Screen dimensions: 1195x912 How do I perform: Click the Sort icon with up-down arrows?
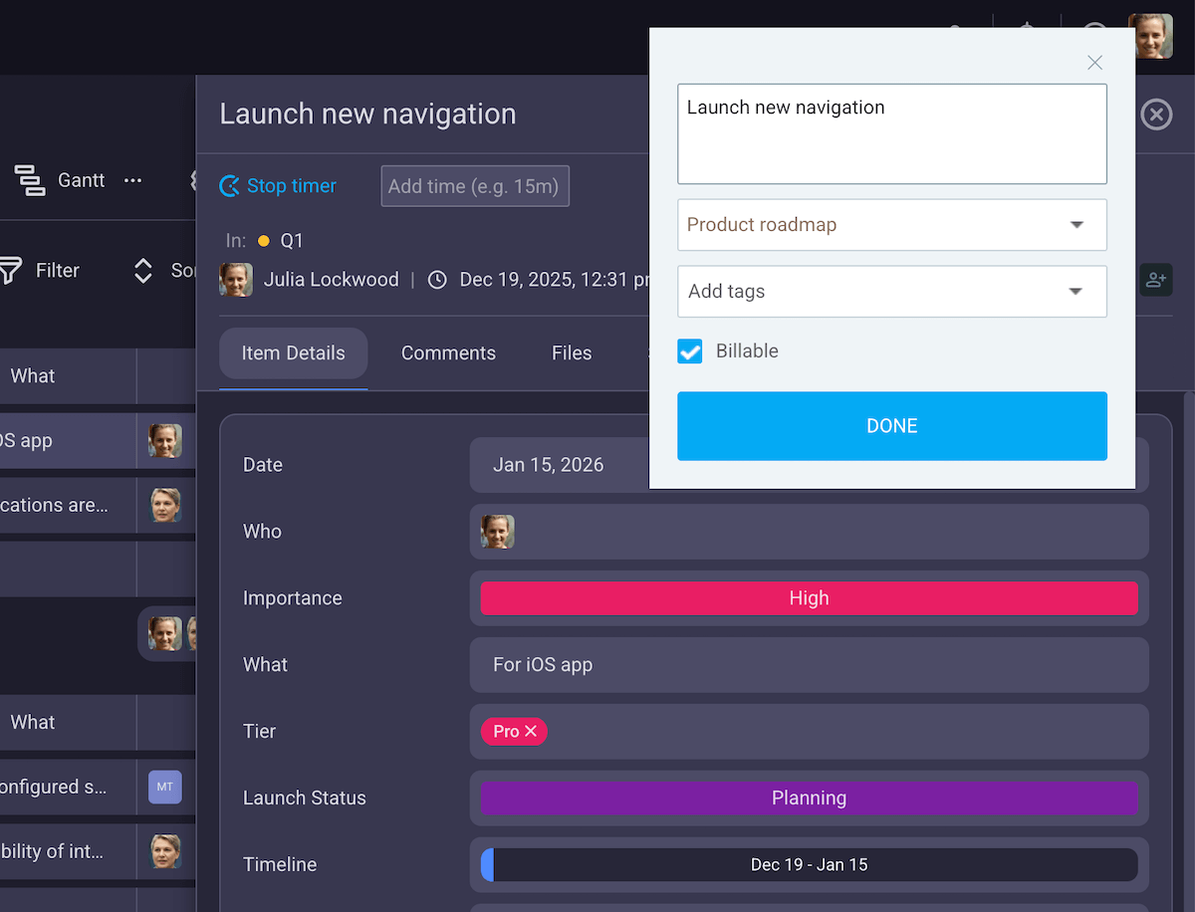click(142, 270)
